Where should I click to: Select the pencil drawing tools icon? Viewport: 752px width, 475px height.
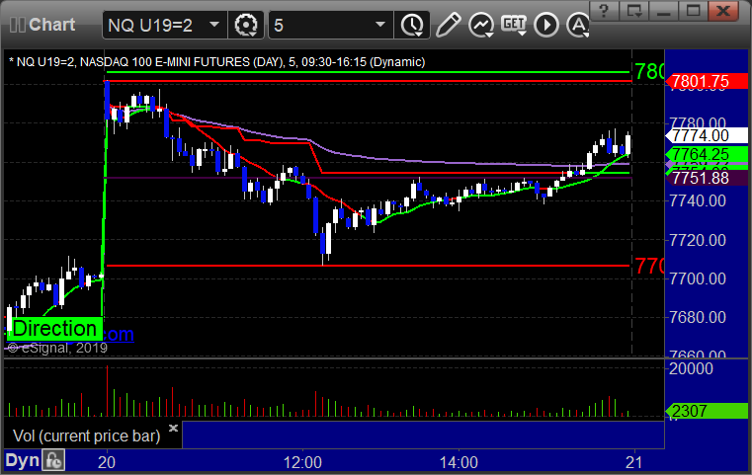(x=448, y=25)
